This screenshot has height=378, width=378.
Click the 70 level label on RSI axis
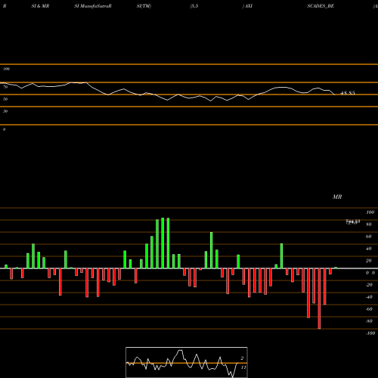point(5,87)
